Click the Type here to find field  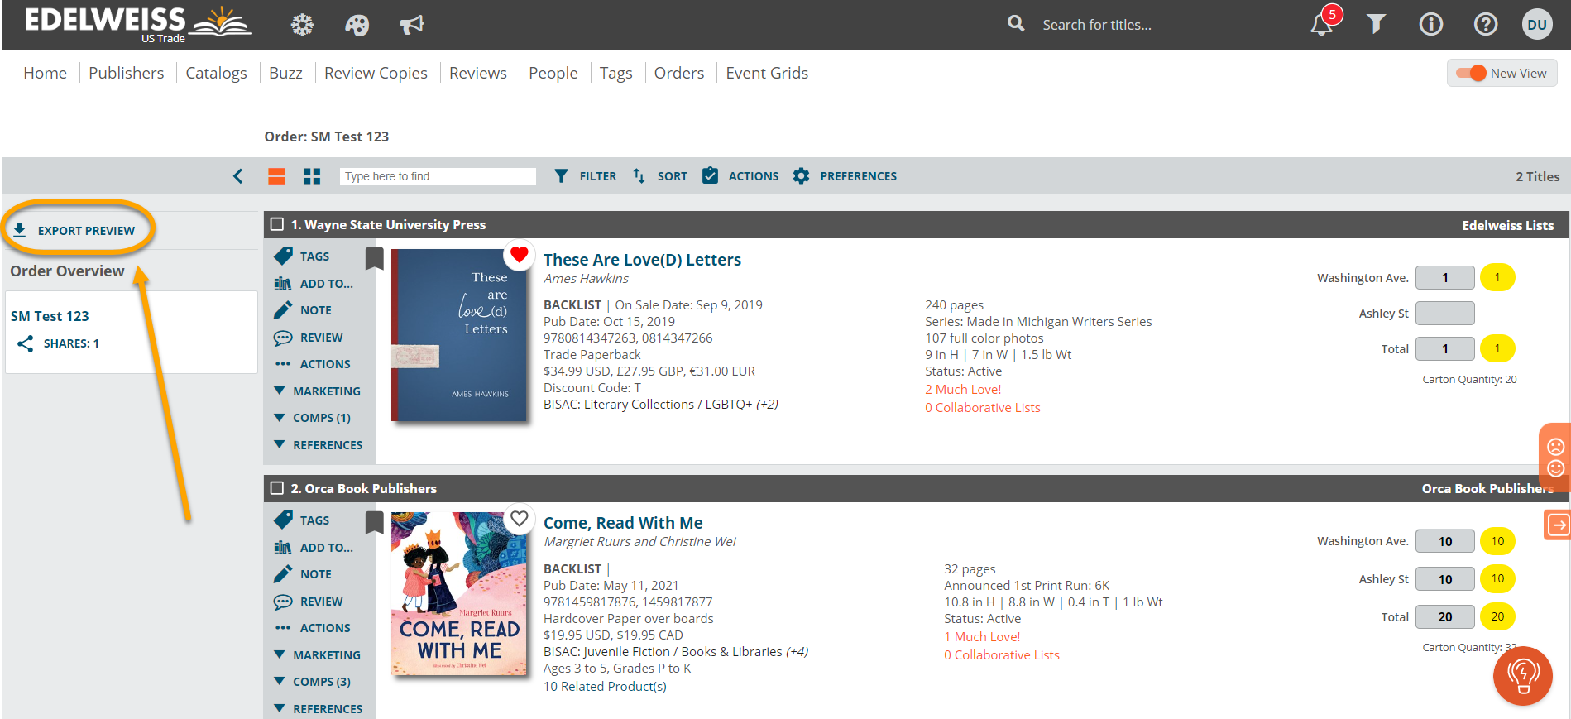coord(438,176)
